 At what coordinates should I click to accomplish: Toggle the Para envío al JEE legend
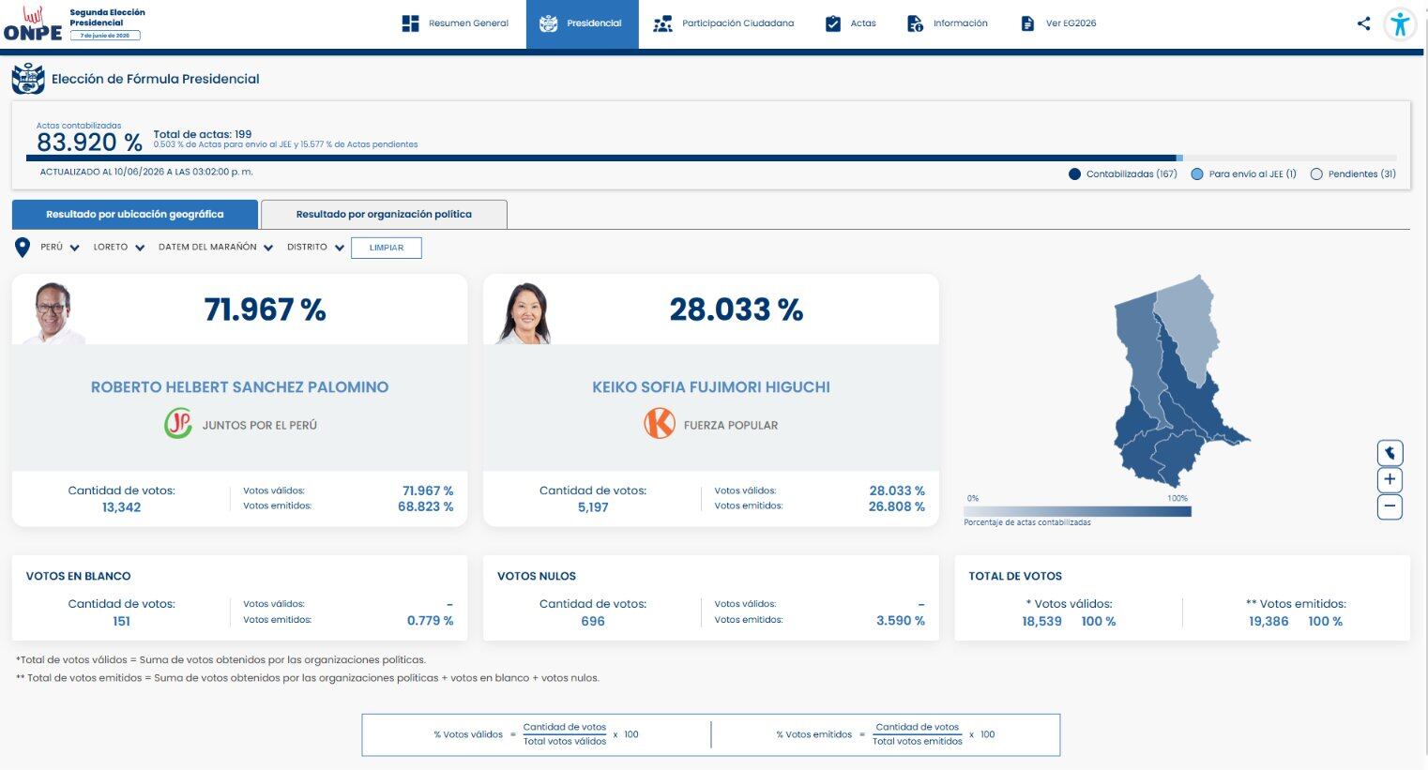point(1196,174)
